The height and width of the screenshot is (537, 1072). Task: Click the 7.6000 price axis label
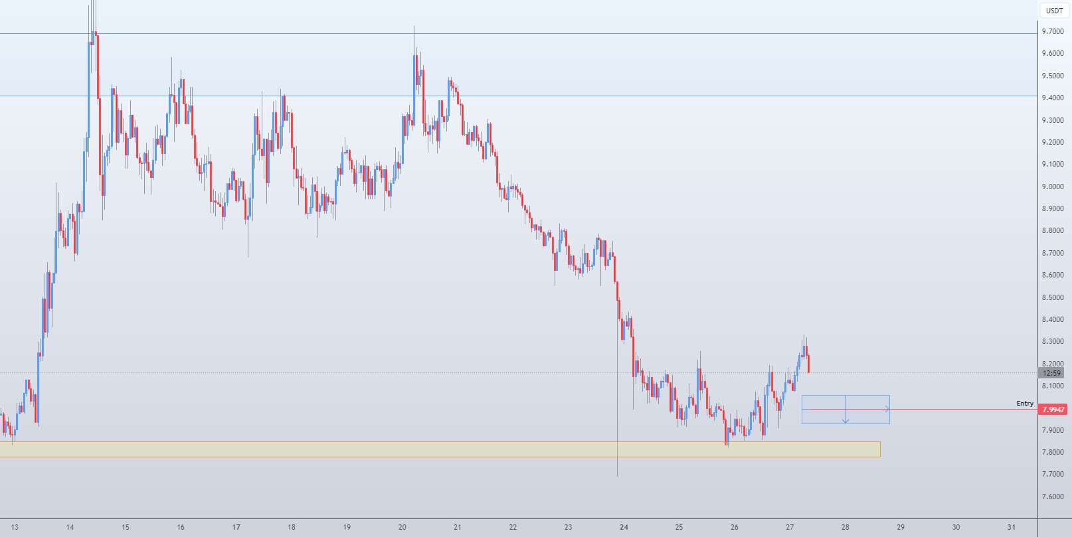coord(1053,497)
